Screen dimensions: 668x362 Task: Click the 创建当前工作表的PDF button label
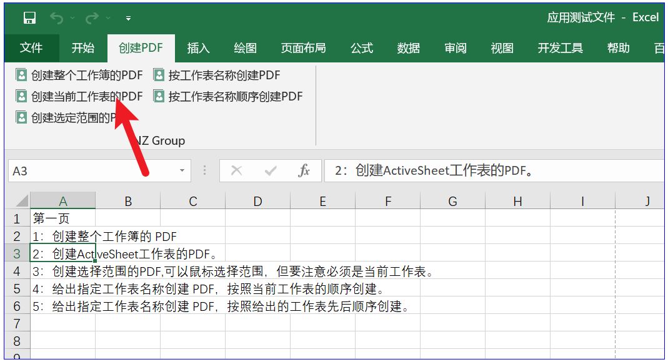(x=87, y=97)
